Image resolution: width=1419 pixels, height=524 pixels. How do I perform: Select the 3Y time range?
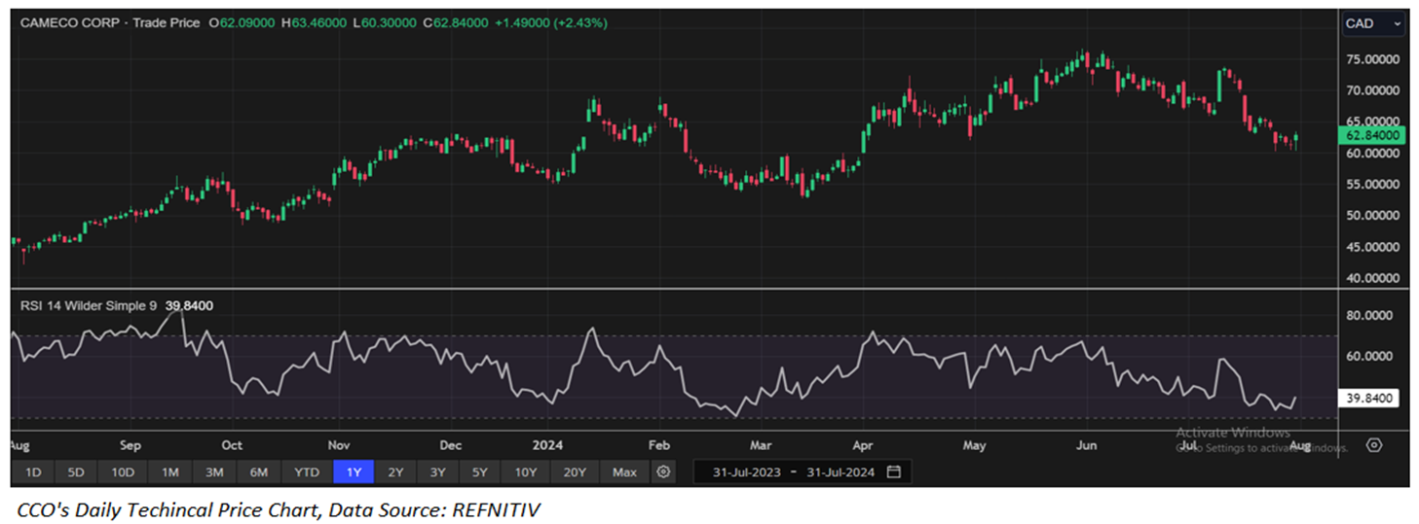[x=437, y=472]
